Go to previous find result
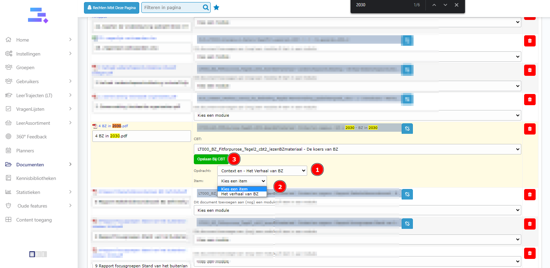 [x=434, y=5]
